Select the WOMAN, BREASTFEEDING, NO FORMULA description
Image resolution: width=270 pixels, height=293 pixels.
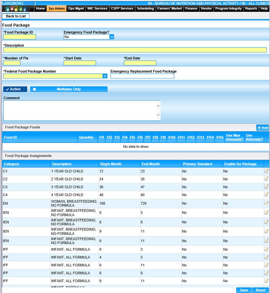(x=74, y=203)
